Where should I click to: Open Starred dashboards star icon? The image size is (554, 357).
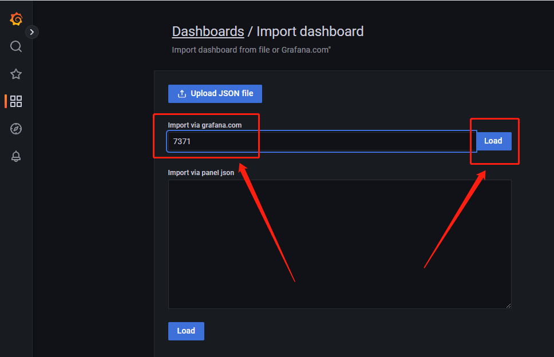coord(16,74)
